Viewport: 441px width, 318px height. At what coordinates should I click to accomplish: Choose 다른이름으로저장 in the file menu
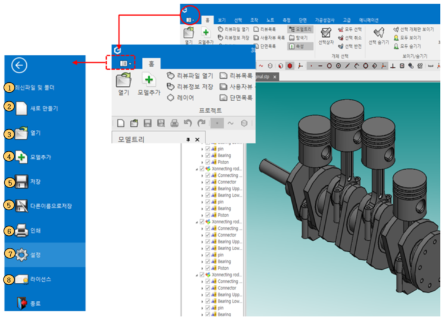click(44, 206)
